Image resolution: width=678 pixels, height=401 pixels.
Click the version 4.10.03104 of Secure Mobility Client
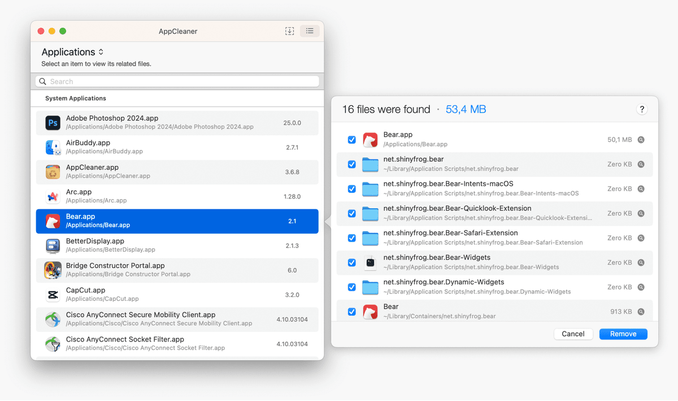click(292, 320)
